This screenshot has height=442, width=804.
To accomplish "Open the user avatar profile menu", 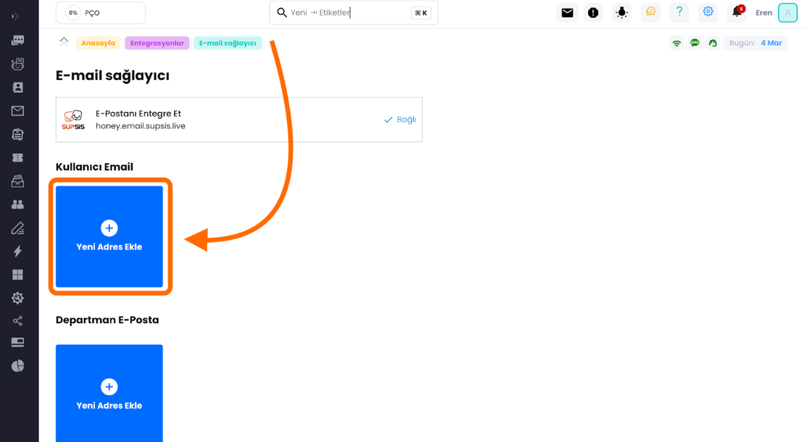I will point(787,12).
